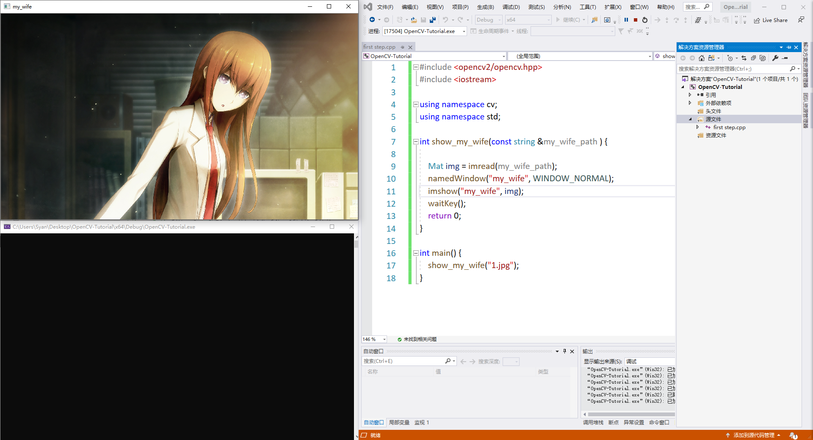This screenshot has width=813, height=440.
Task: Open the 扩展(X) extensions menu
Action: tap(613, 7)
